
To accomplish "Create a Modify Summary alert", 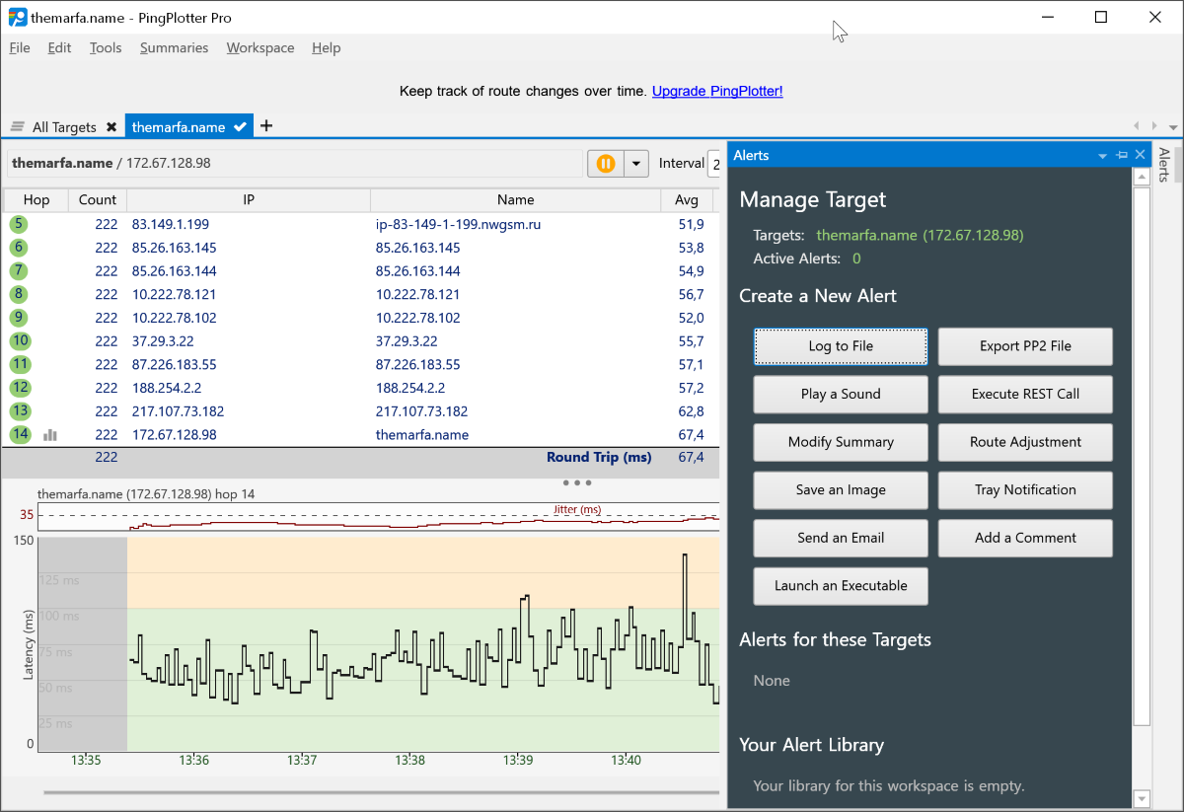I will pos(841,442).
